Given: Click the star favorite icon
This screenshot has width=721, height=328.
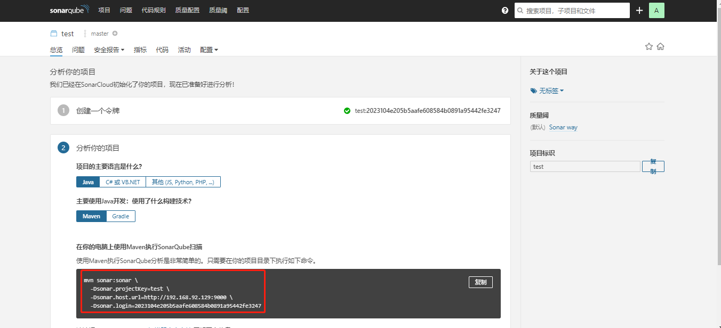Looking at the screenshot, I should coord(649,46).
